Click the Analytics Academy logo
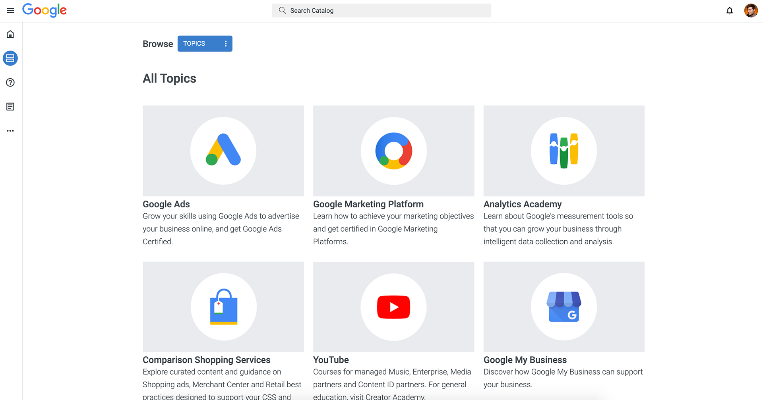Screen dimensions: 763x400 point(564,151)
